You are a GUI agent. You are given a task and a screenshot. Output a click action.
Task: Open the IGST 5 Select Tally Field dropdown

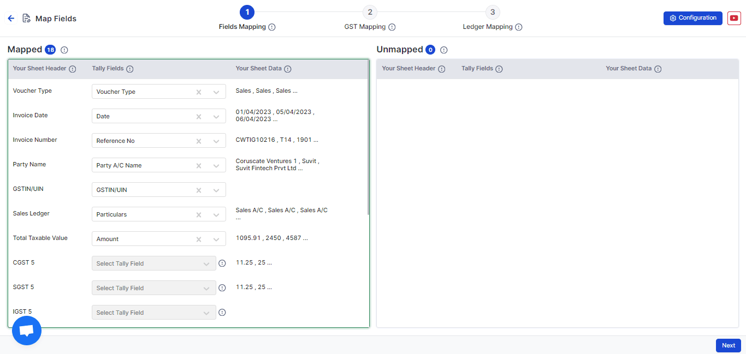tap(154, 313)
